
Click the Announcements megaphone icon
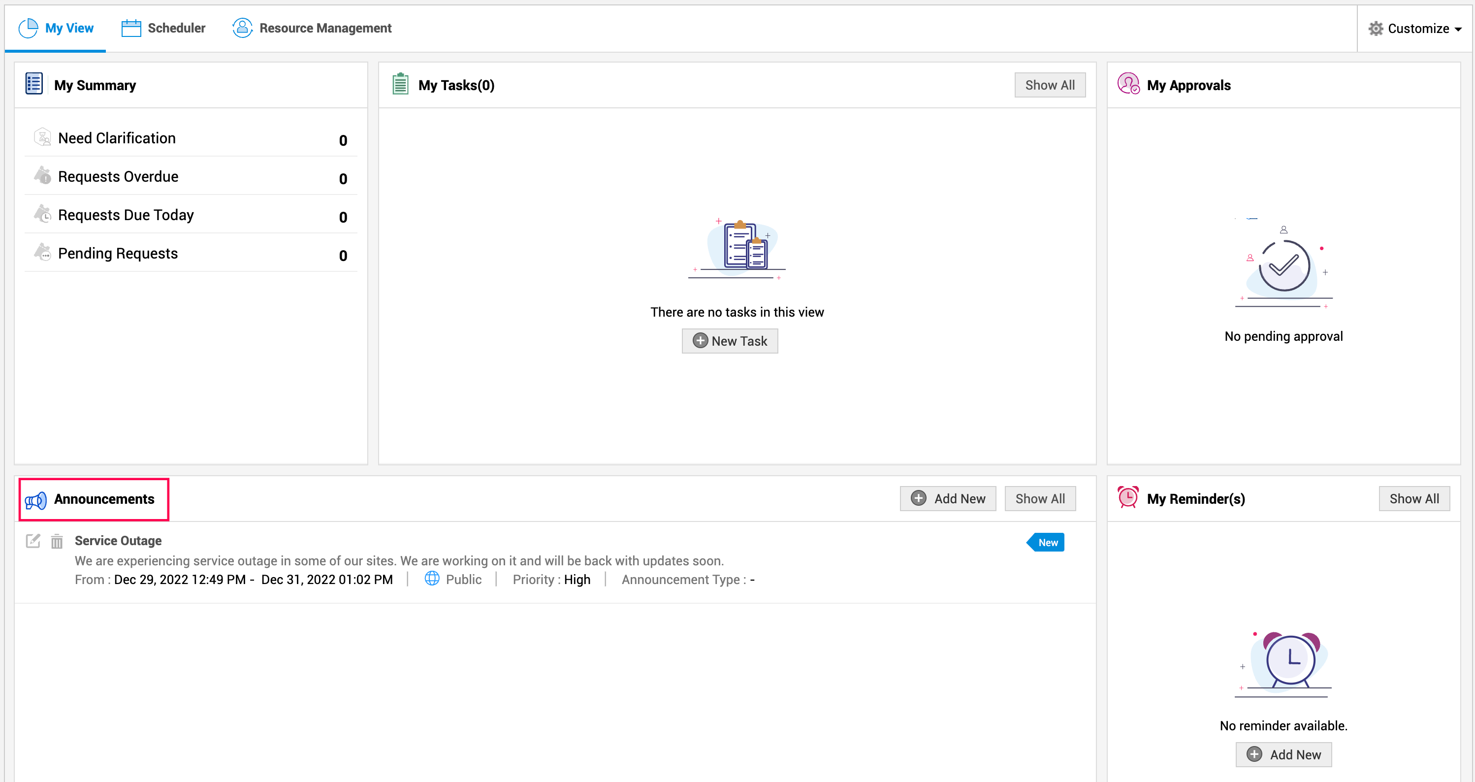click(x=35, y=500)
